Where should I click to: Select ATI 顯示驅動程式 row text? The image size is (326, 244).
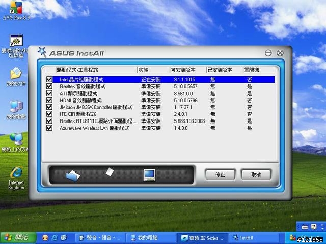[x=78, y=93]
